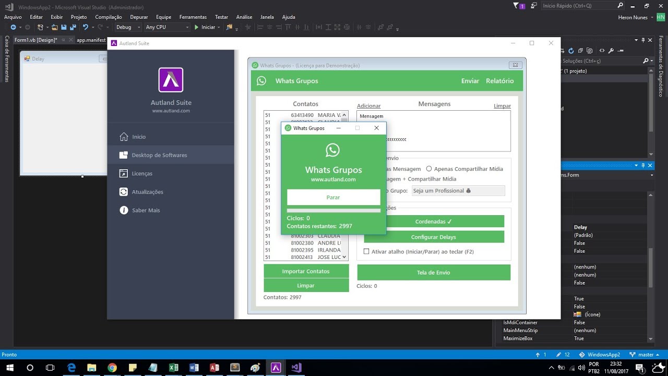Image resolution: width=668 pixels, height=376 pixels.
Task: Click the Autland Suite logo in sidebar
Action: [171, 80]
